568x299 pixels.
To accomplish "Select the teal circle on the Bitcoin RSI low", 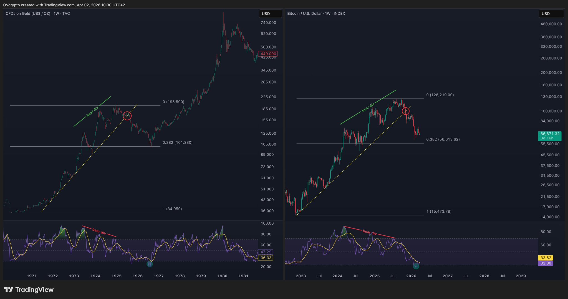I will tap(416, 266).
